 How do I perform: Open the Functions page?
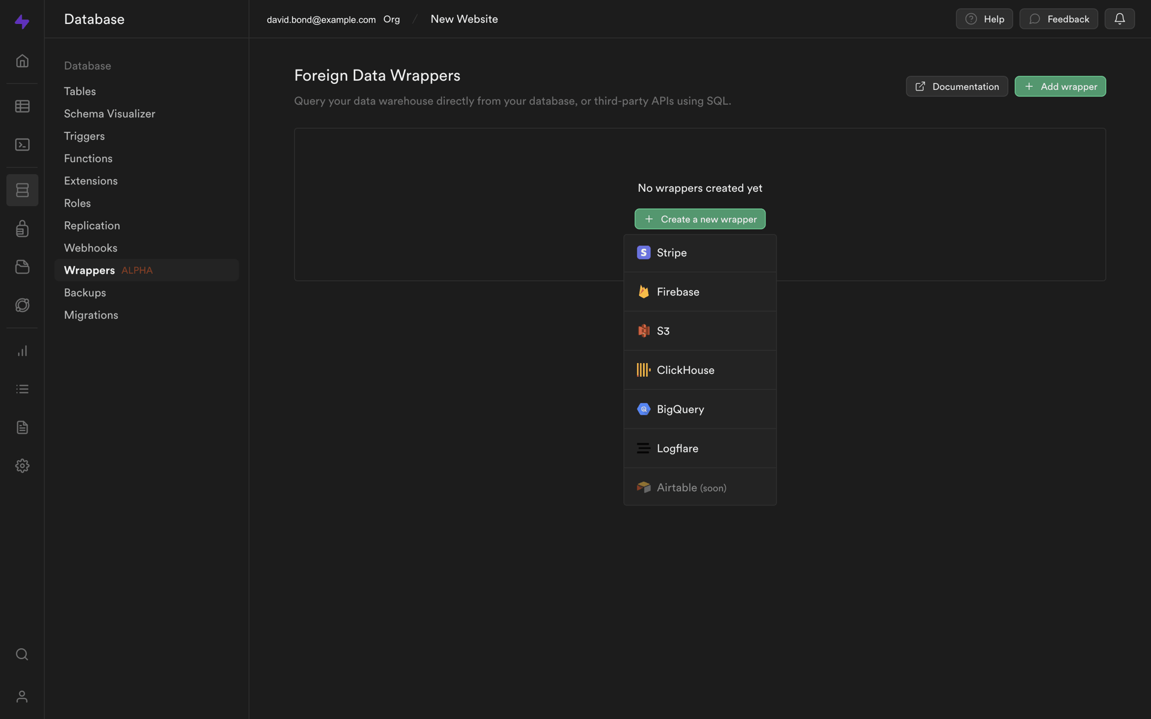88,158
